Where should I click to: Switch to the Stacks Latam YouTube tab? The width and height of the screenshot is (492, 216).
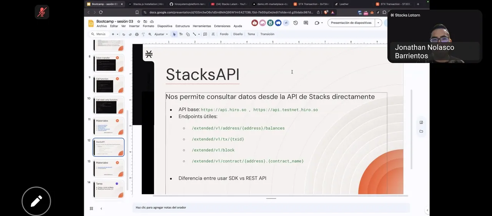(229, 4)
